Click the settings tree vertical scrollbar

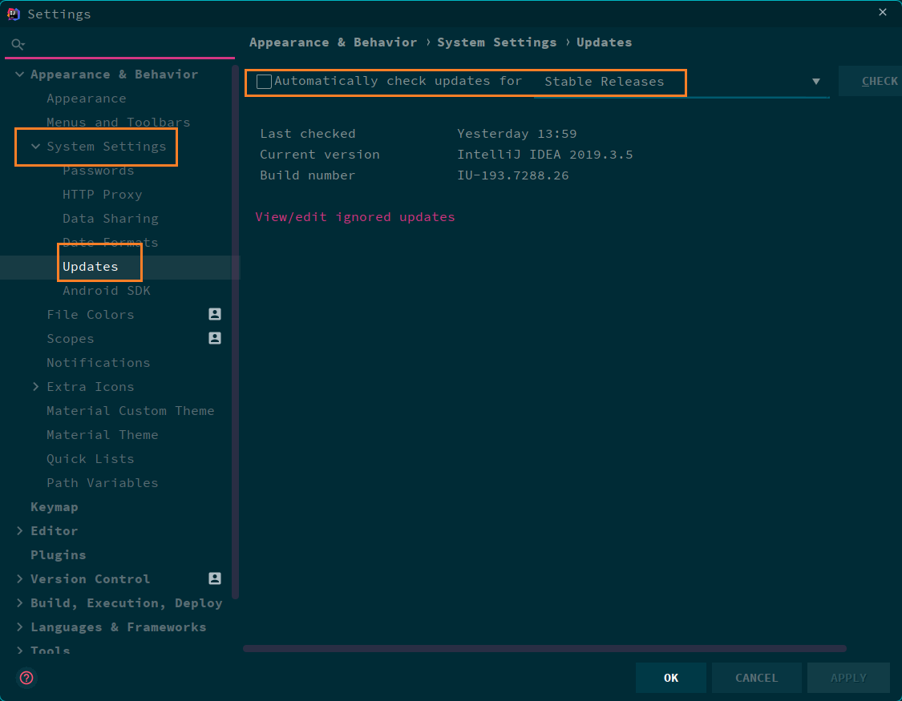(235, 333)
